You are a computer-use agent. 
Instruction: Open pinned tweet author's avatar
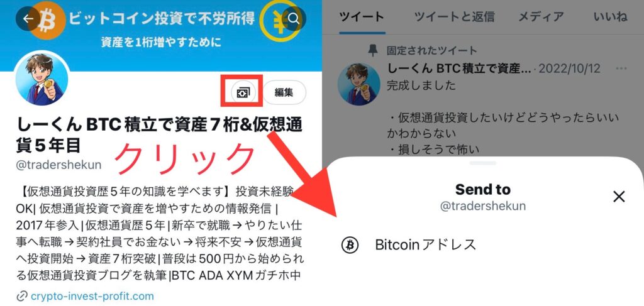358,84
